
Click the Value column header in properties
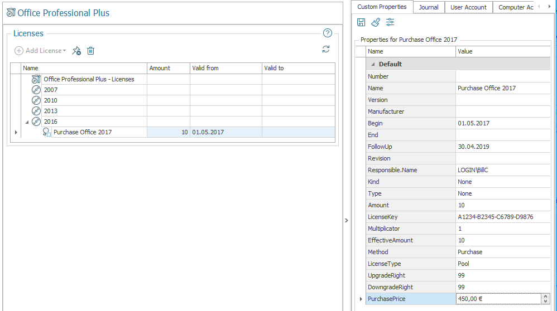(503, 51)
